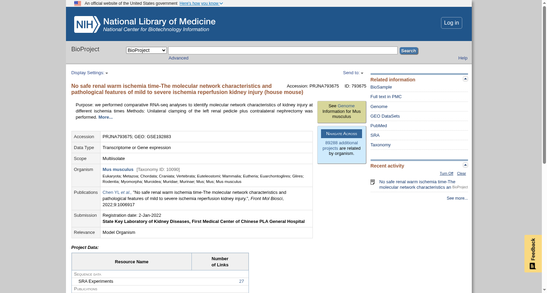This screenshot has width=547, height=293.
Task: Click the "Number of Links" column header
Action: 220,262
